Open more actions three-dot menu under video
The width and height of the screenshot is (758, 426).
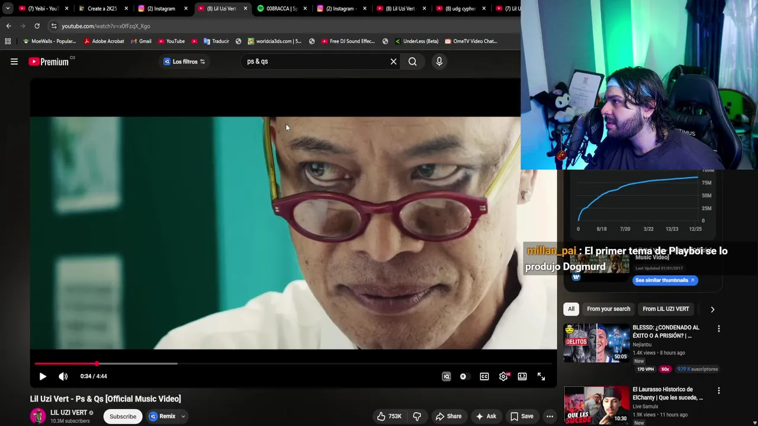(x=550, y=417)
